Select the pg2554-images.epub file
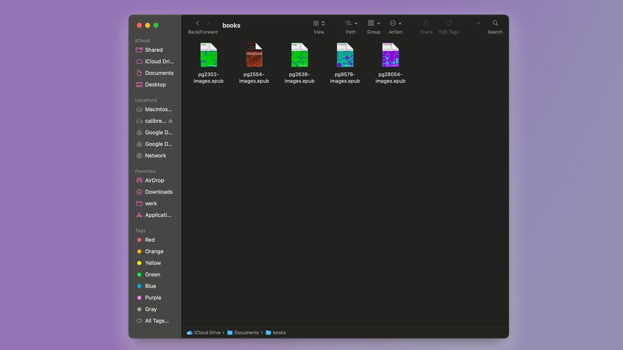Screen dimensions: 623x350 pyautogui.click(x=254, y=55)
